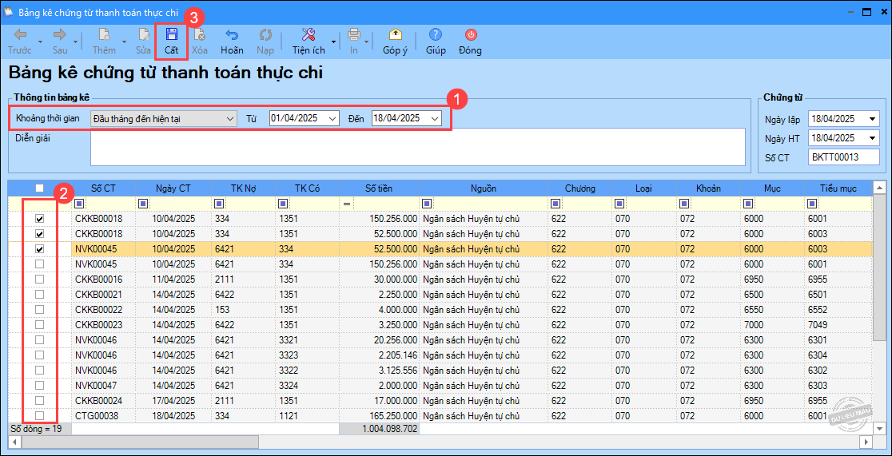892x456 pixels.
Task: Go to next record with Sau
Action: coord(60,35)
